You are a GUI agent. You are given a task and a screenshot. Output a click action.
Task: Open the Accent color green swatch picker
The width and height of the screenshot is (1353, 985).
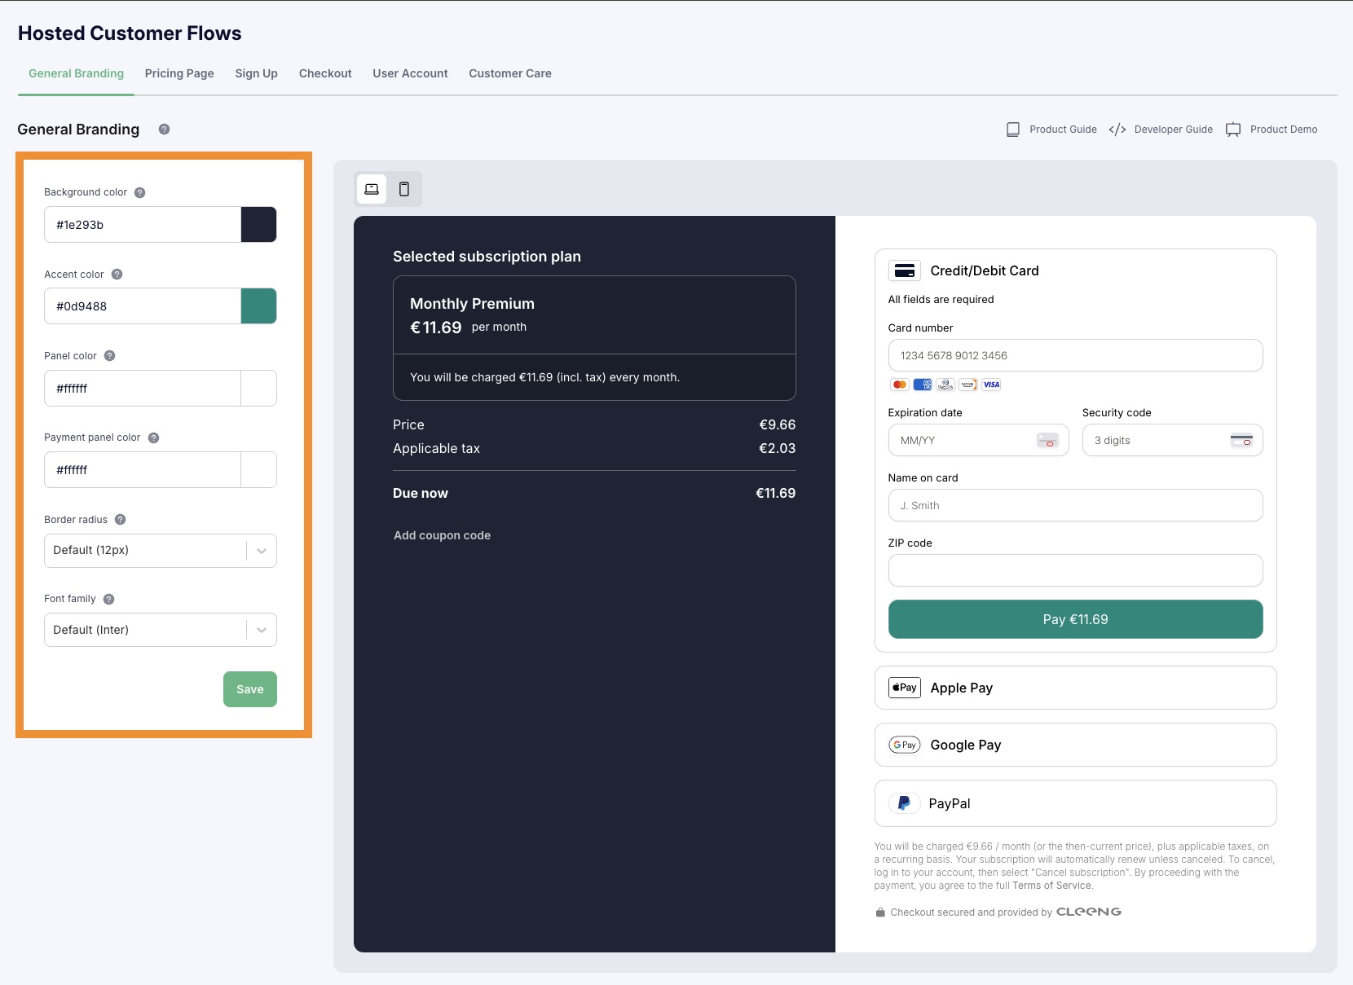(x=259, y=306)
